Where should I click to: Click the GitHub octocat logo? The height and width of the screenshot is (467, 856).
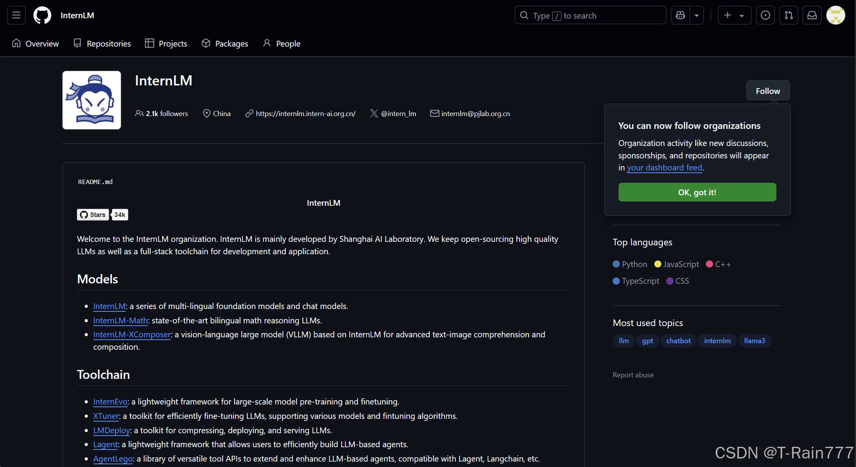(x=42, y=16)
